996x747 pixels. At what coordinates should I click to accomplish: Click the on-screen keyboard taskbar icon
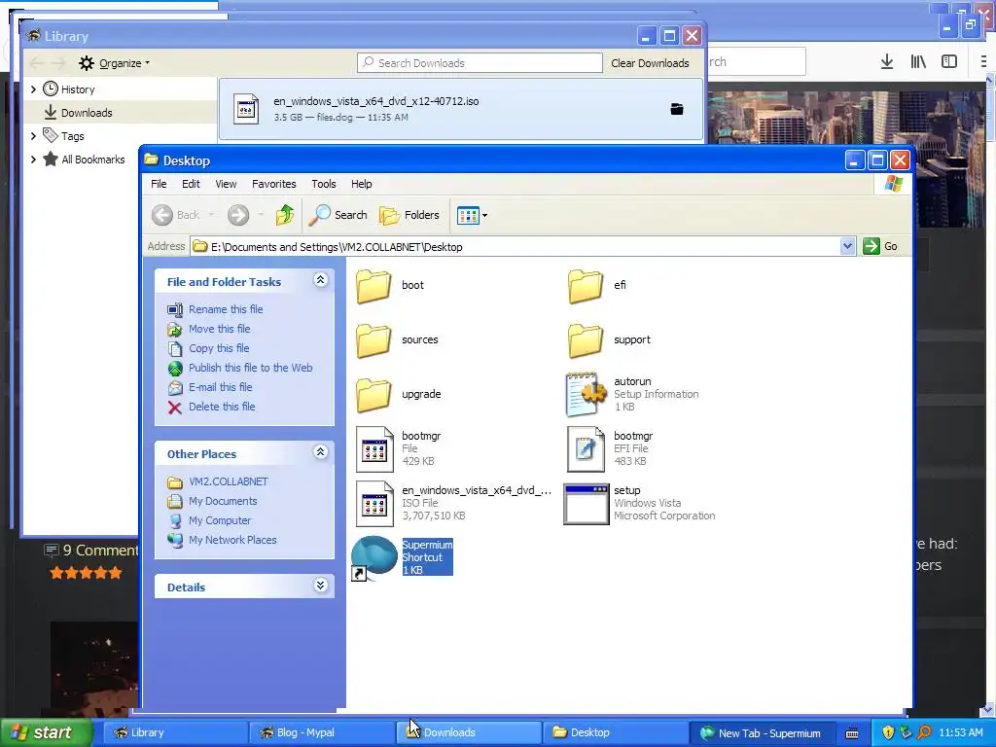pos(852,733)
